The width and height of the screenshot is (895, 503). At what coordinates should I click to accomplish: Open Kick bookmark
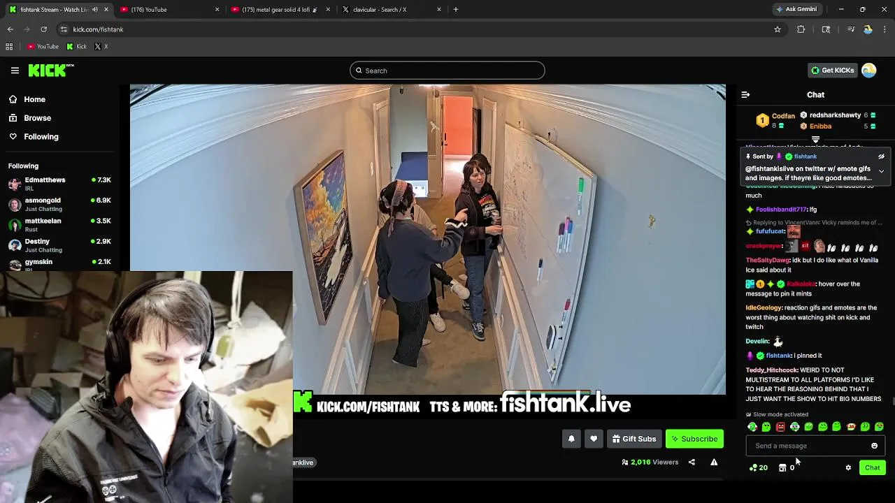(77, 47)
